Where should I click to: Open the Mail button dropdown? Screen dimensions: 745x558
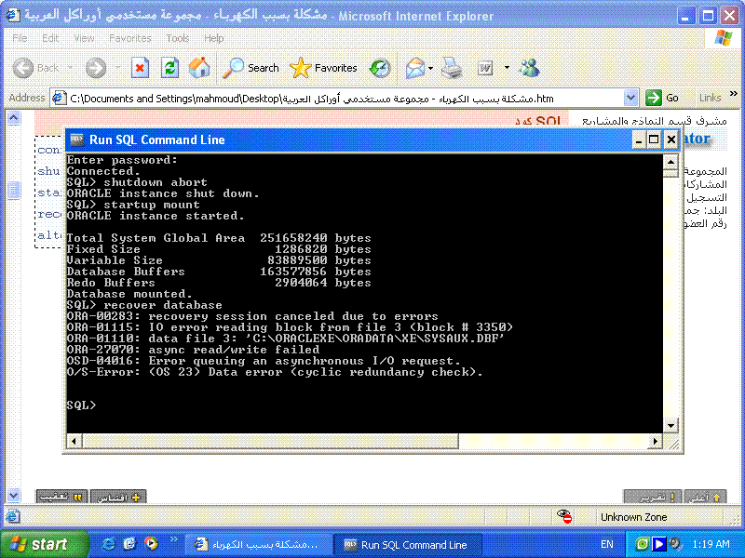430,68
